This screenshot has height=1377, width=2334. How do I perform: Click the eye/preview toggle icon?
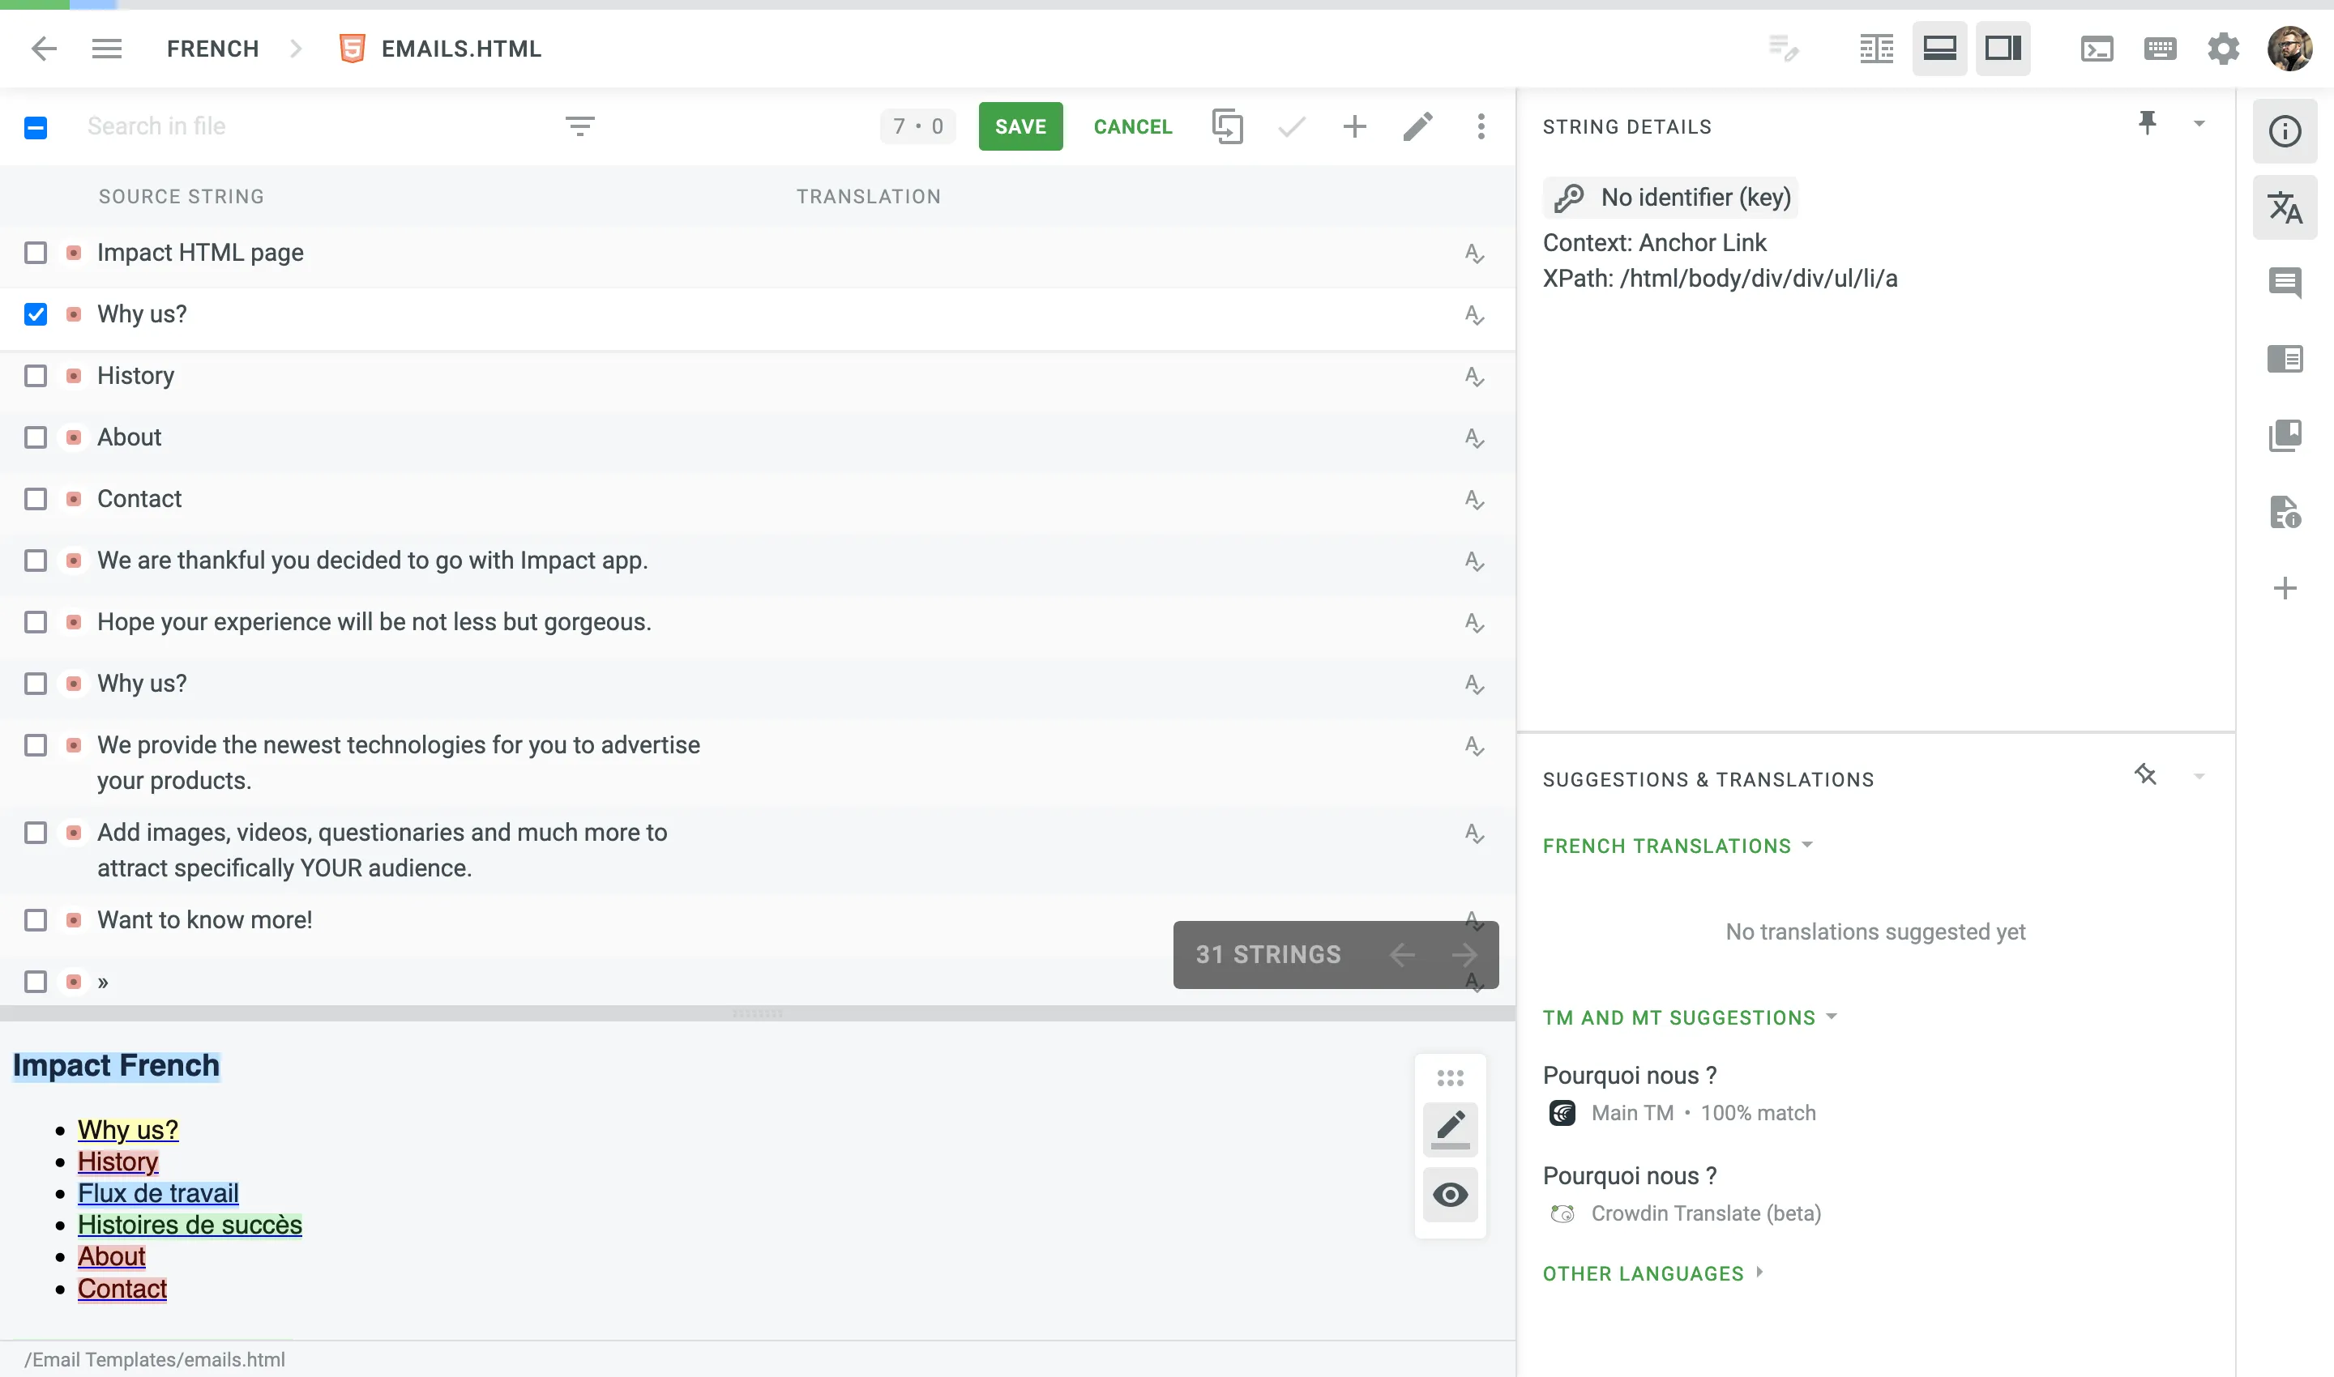1450,1193
